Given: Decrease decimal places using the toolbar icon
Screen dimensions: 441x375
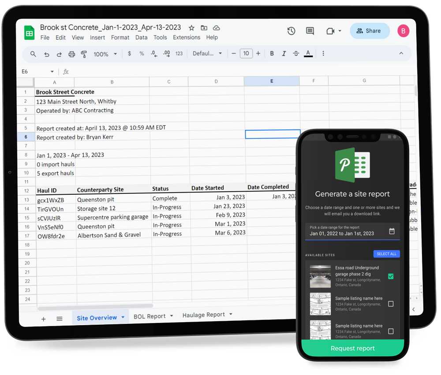Looking at the screenshot, I should (153, 54).
